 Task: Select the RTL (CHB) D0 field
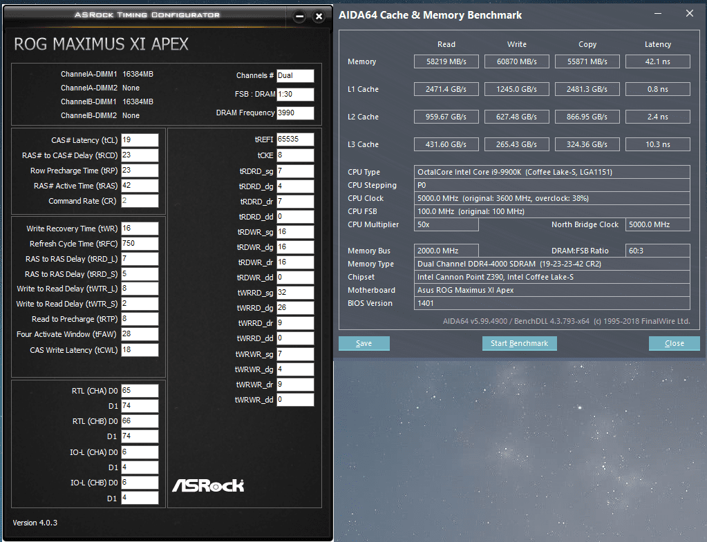140,421
